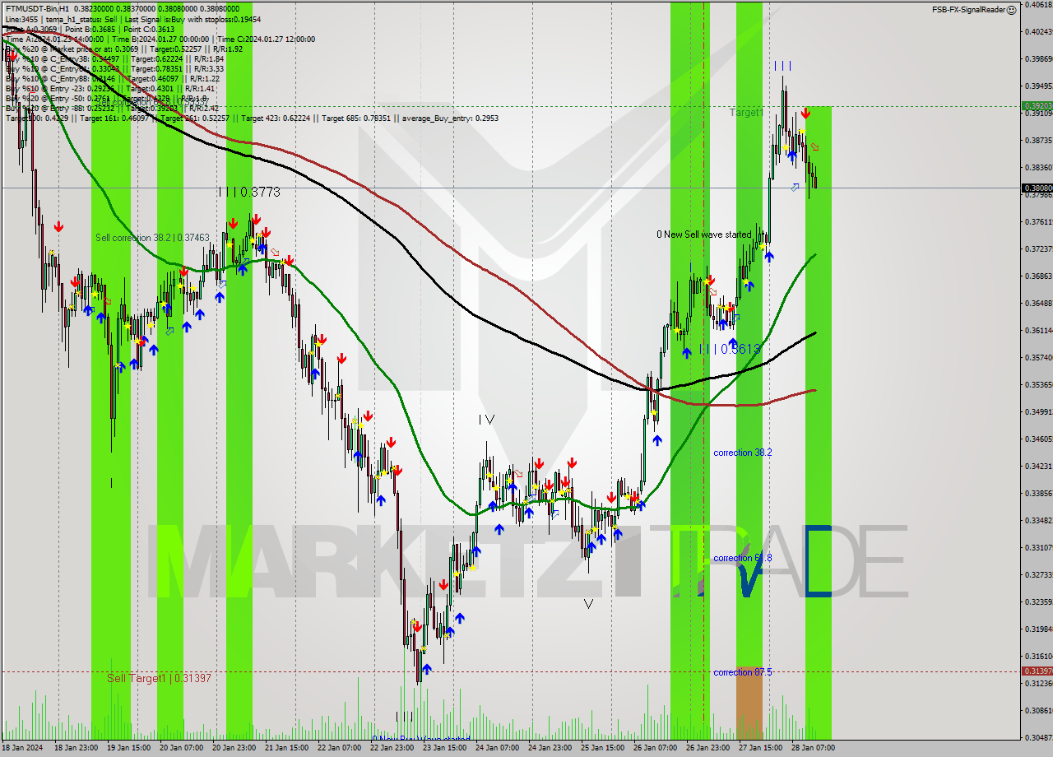This screenshot has height=757, width=1053.
Task: Click the '23 Jan 15:00' time axis label
Action: tap(445, 748)
